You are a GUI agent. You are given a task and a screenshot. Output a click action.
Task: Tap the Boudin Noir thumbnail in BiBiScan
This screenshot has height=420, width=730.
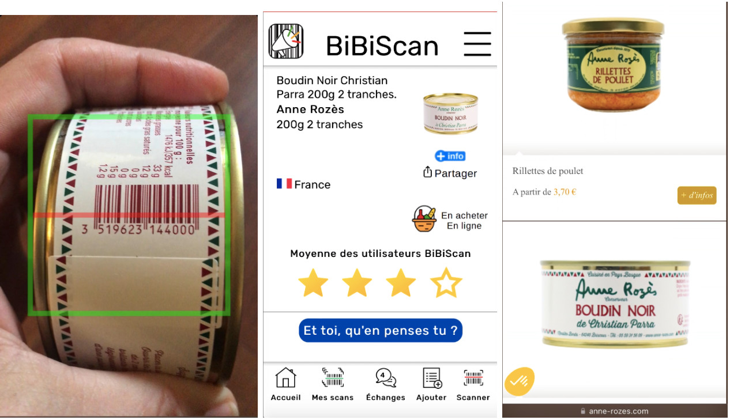[x=450, y=113]
